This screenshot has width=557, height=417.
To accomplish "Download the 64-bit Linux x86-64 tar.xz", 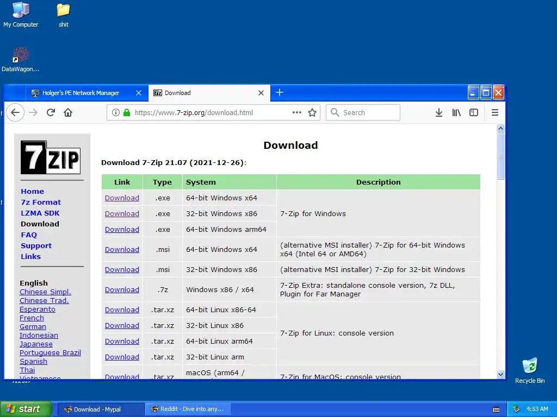I will tap(122, 309).
